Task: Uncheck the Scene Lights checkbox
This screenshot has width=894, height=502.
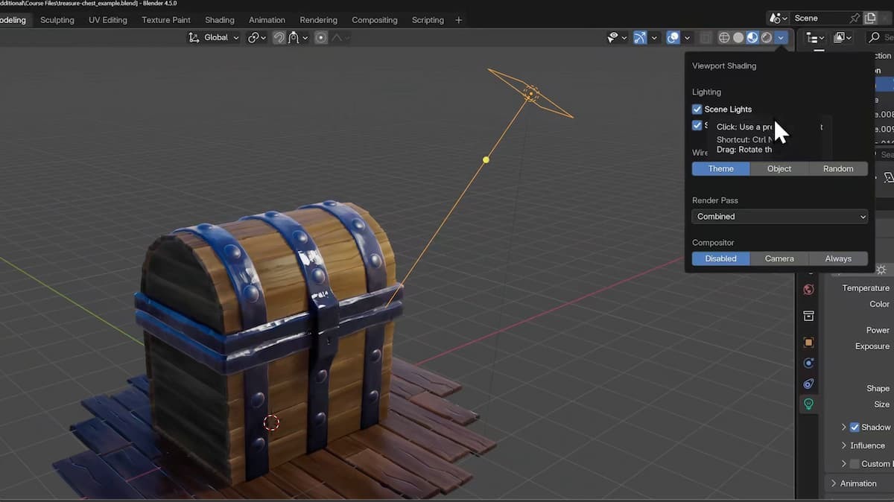Action: point(697,109)
